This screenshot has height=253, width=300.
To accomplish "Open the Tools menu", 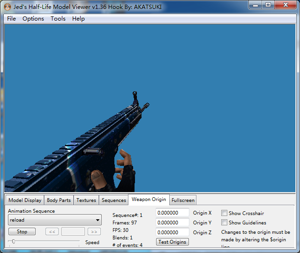I will tap(58, 19).
